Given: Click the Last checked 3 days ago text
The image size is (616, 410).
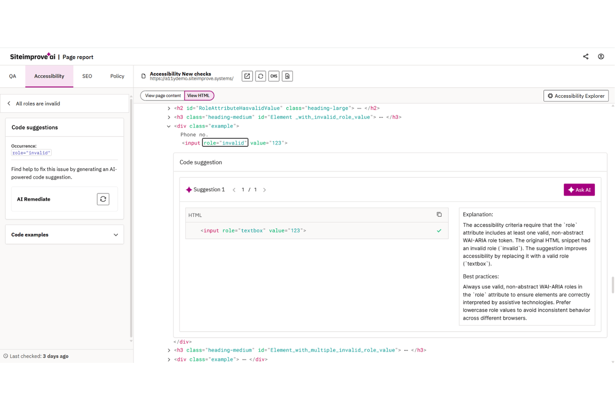Looking at the screenshot, I should pyautogui.click(x=39, y=356).
